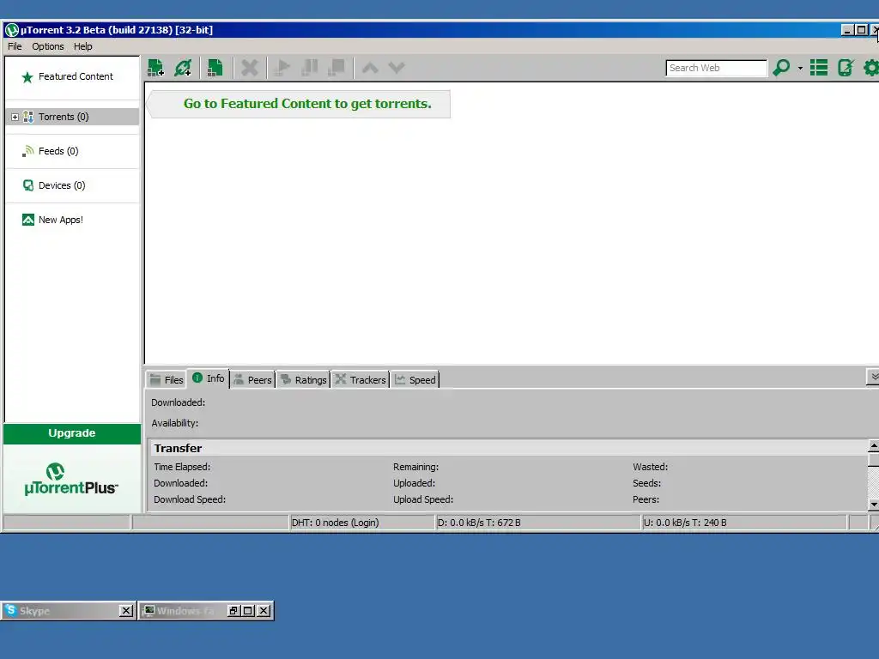This screenshot has height=659, width=879.
Task: Maximize the µTorrent window
Action: [862, 30]
